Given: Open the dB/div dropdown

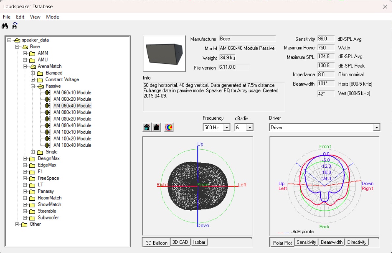Looking at the screenshot, I should point(250,127).
